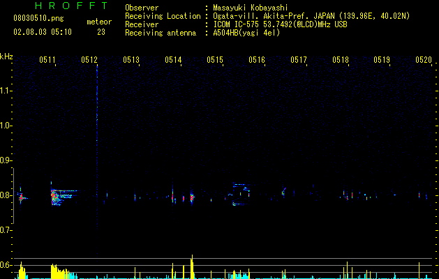Image resolution: width=439 pixels, height=279 pixels.
Task: Click frequency axis label 0.9
Action: tap(5, 160)
